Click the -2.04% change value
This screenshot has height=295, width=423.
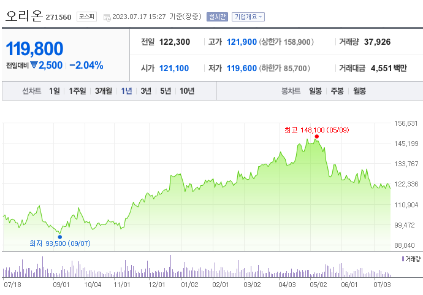(86, 65)
